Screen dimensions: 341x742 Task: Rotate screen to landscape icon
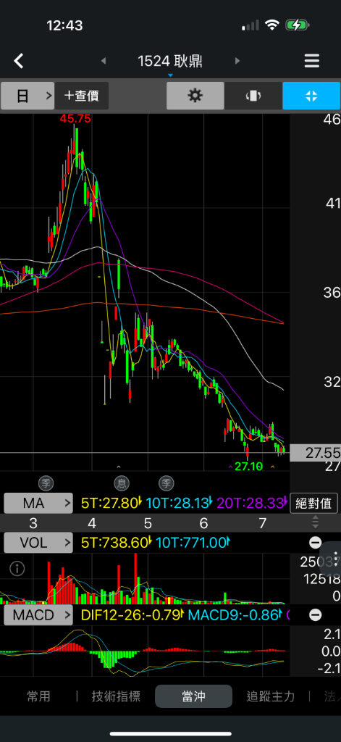point(253,96)
